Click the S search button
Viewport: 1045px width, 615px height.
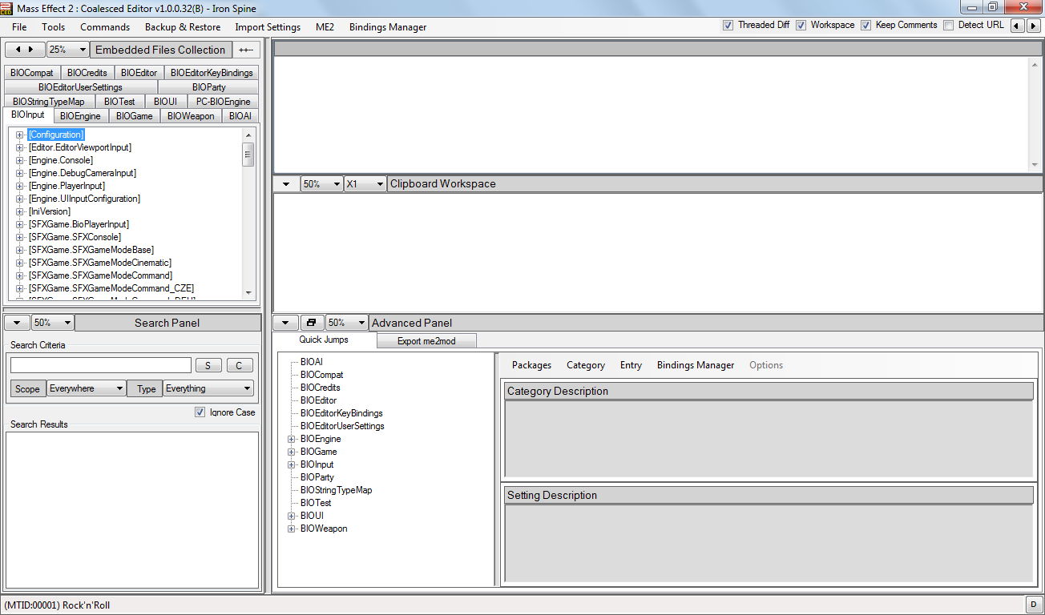pyautogui.click(x=208, y=365)
